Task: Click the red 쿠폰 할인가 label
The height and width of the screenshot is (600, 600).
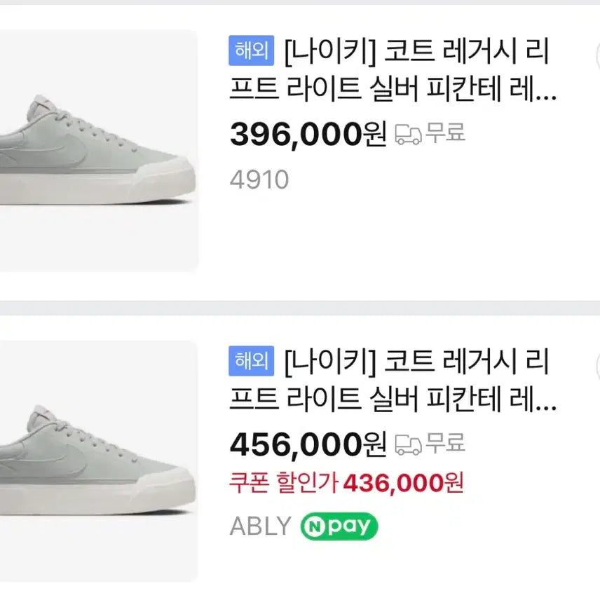Action: pos(284,482)
